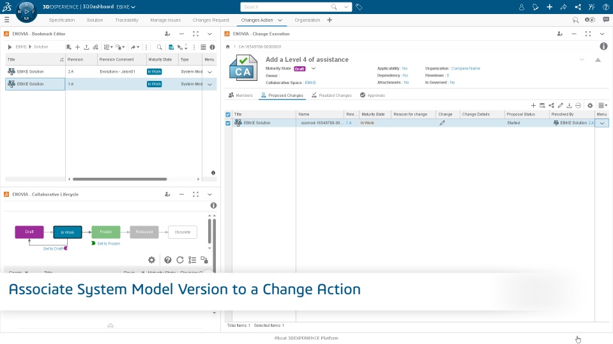
Task: Add new bookmark with plus in Bookmark Editor
Action: (x=77, y=47)
